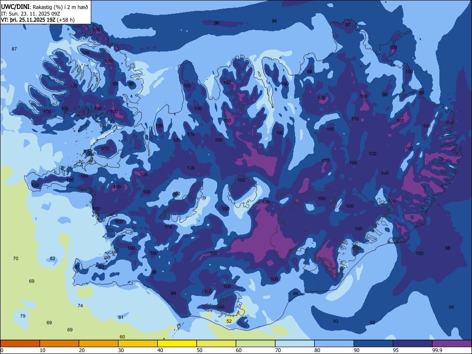Click the pale blue 70–80 legend swatch
This screenshot has width=472, height=354.
295,344
